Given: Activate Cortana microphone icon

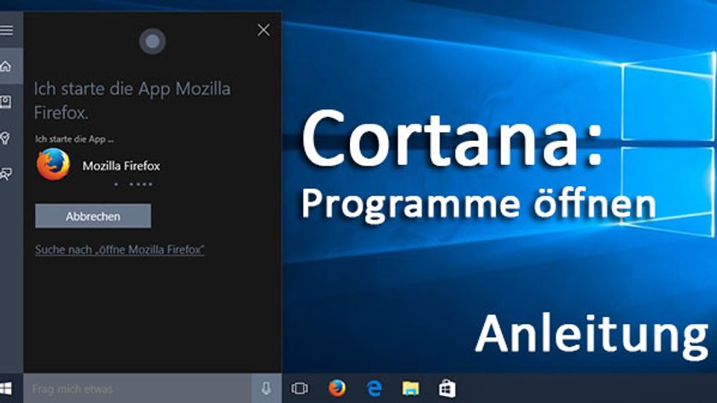Looking at the screenshot, I should pyautogui.click(x=266, y=388).
